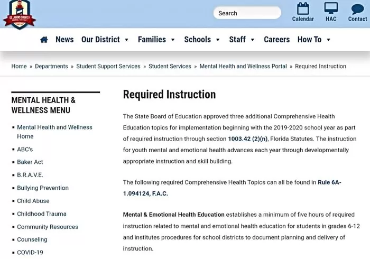Expand the Schools dropdown arrow

[x=217, y=40]
